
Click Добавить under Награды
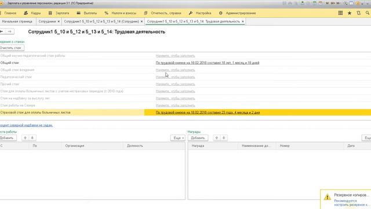[198, 138]
